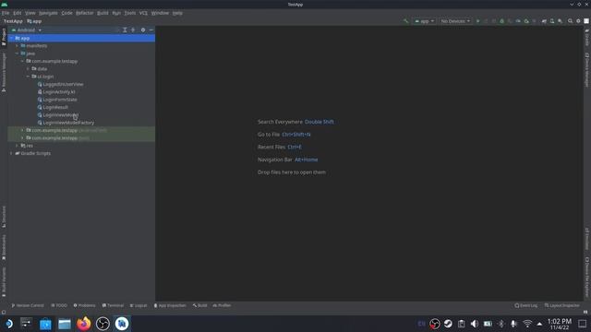Screen dimensions: 591x332
Task: Open IDE settings gear in top toolbar
Action: [578, 21]
